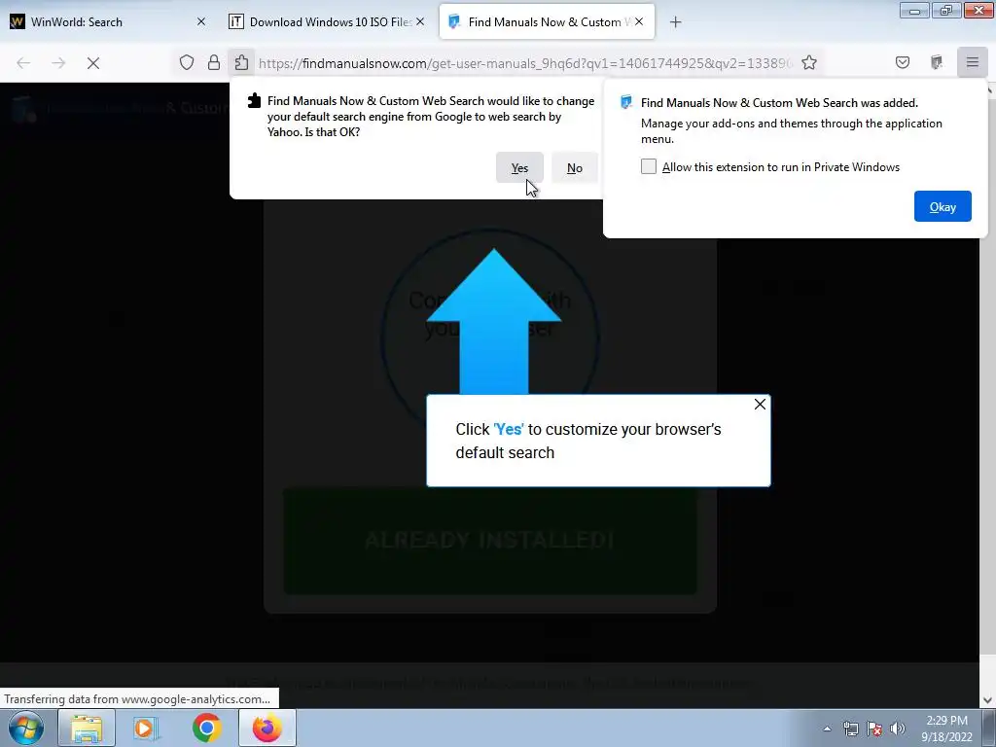
Task: Close the Find Manuals Now tab
Action: 639,21
